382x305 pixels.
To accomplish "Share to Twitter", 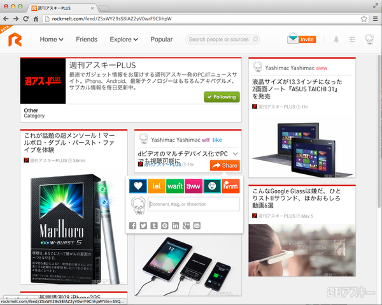I will pos(143,226).
